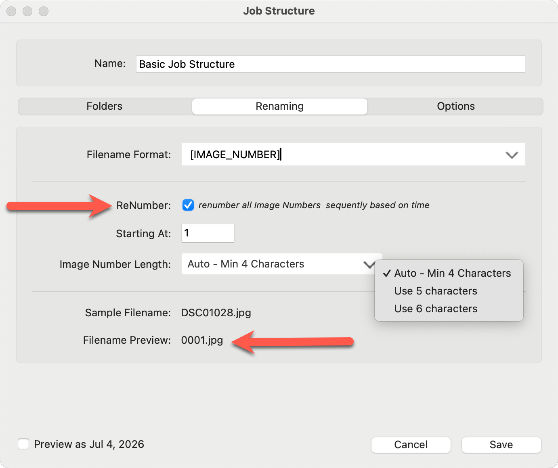
Task: Click the Starting At number field
Action: point(208,233)
